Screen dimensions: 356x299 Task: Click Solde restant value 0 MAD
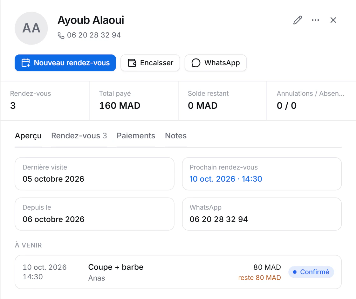click(x=202, y=105)
